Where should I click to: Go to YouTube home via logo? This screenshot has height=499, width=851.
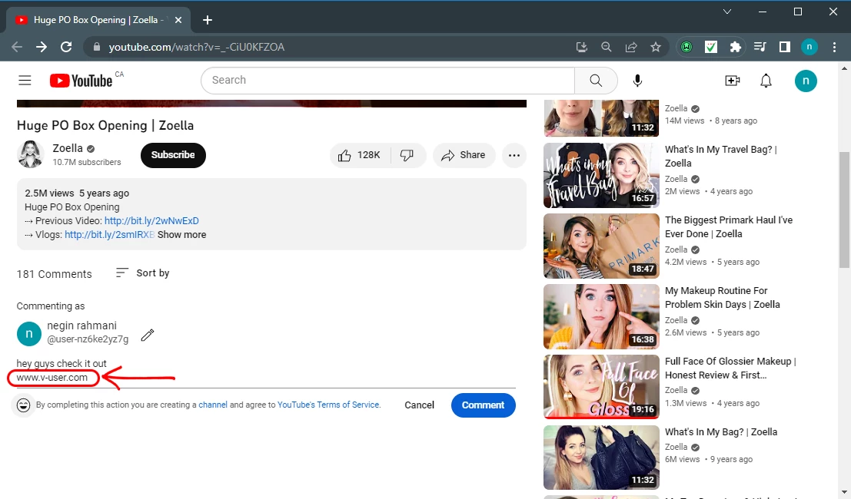[x=81, y=81]
